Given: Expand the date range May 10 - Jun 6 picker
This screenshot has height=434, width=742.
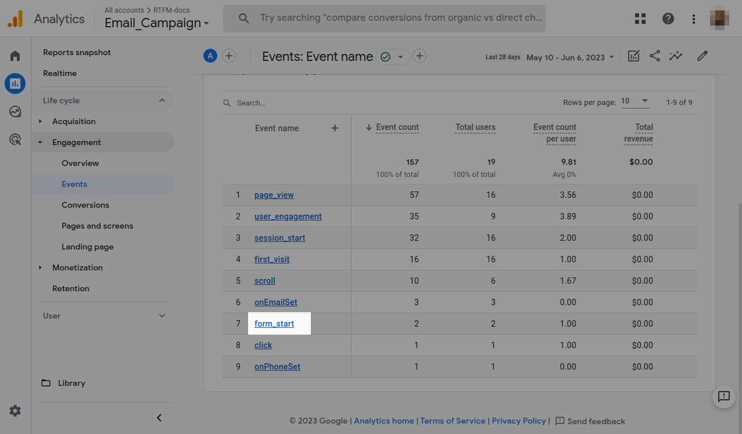Looking at the screenshot, I should [x=570, y=57].
